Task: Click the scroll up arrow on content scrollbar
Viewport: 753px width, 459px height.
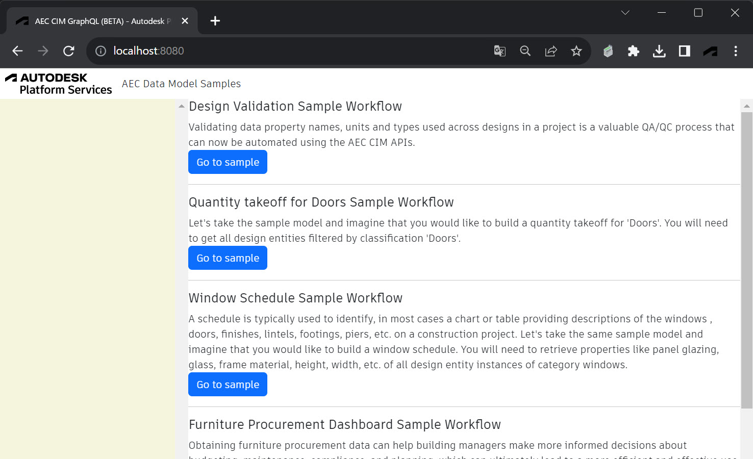Action: [182, 106]
